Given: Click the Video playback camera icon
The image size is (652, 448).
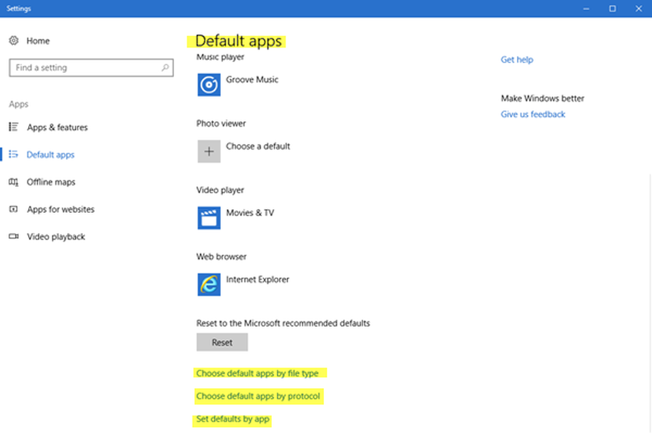Looking at the screenshot, I should click(x=14, y=236).
